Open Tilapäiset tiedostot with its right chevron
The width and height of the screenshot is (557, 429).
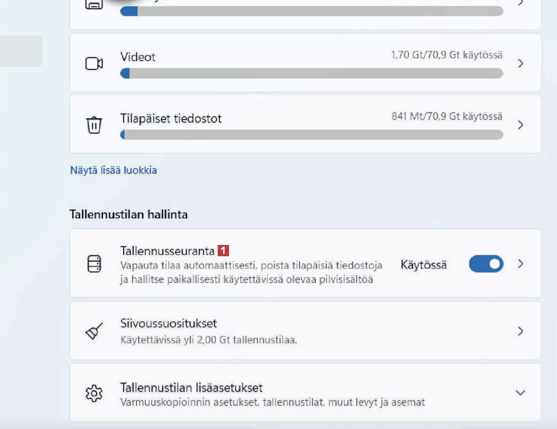[520, 125]
